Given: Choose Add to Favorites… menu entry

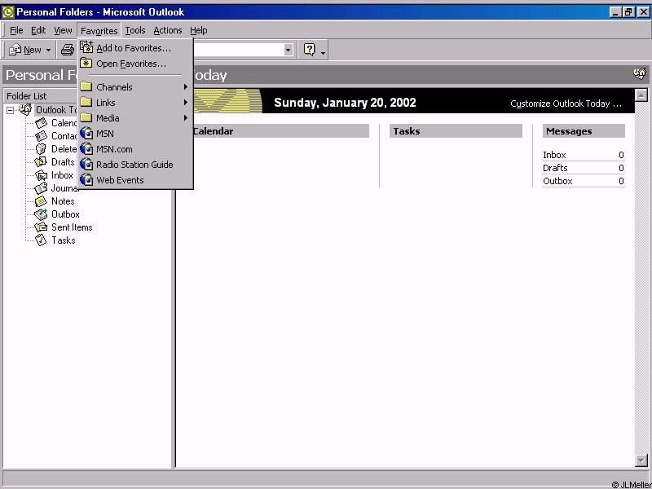Looking at the screenshot, I should tap(135, 48).
